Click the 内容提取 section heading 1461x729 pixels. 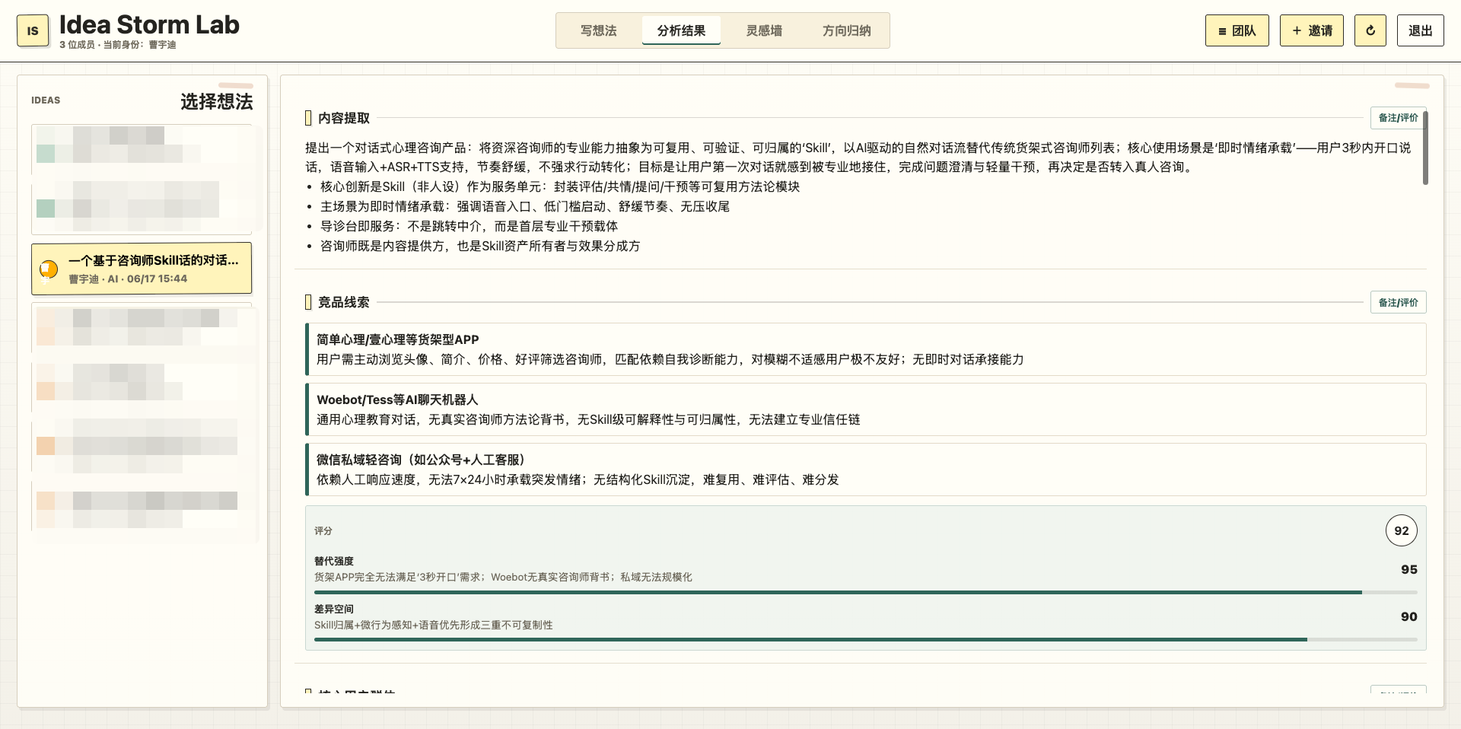pyautogui.click(x=344, y=118)
